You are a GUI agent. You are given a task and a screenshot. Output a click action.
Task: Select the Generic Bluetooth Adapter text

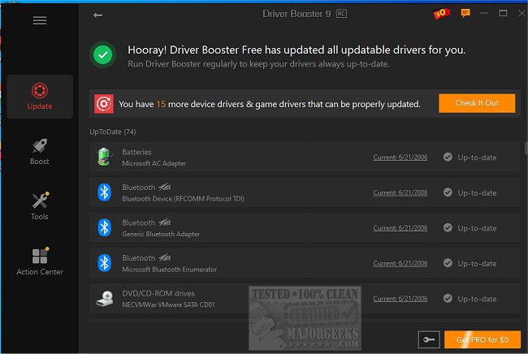pyautogui.click(x=161, y=234)
